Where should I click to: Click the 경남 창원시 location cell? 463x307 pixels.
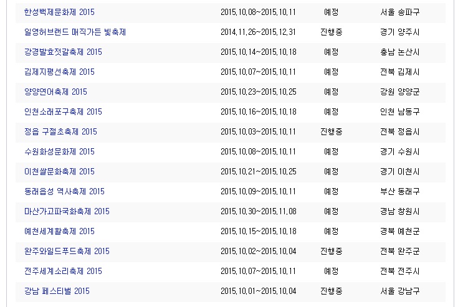[x=399, y=211]
